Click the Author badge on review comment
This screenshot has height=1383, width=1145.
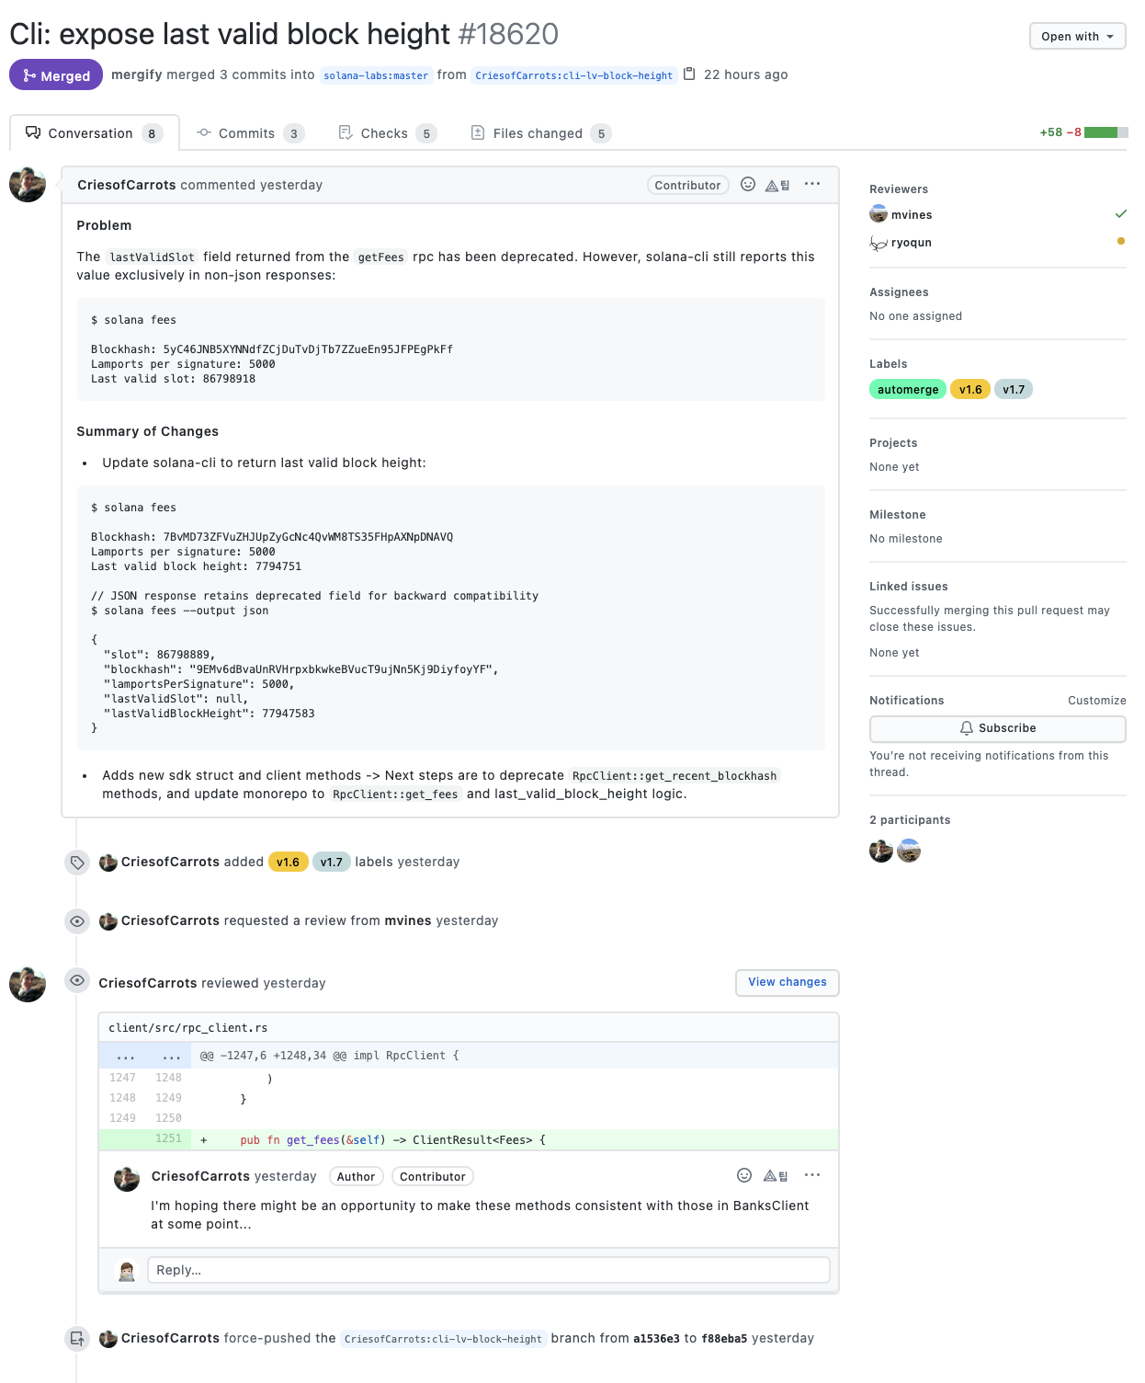tap(356, 1176)
